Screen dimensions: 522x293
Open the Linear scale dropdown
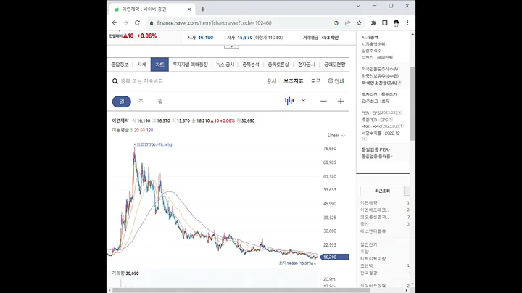[x=336, y=136]
